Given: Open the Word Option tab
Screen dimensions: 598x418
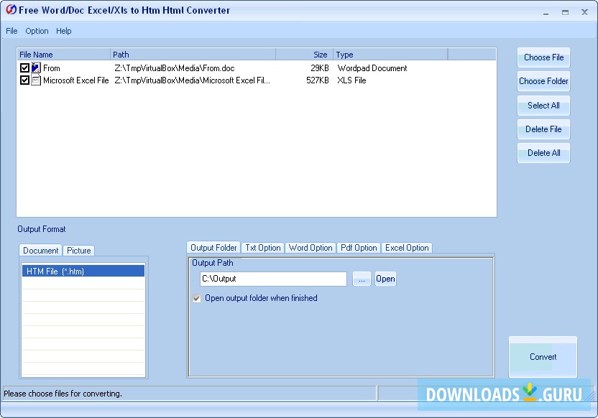Looking at the screenshot, I should pyautogui.click(x=310, y=248).
